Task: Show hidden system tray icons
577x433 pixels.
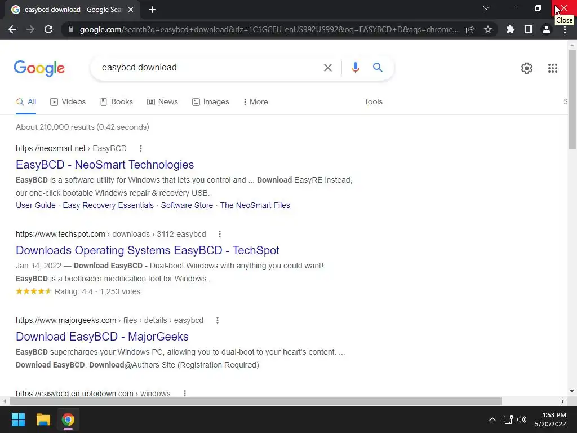Action: (492, 419)
